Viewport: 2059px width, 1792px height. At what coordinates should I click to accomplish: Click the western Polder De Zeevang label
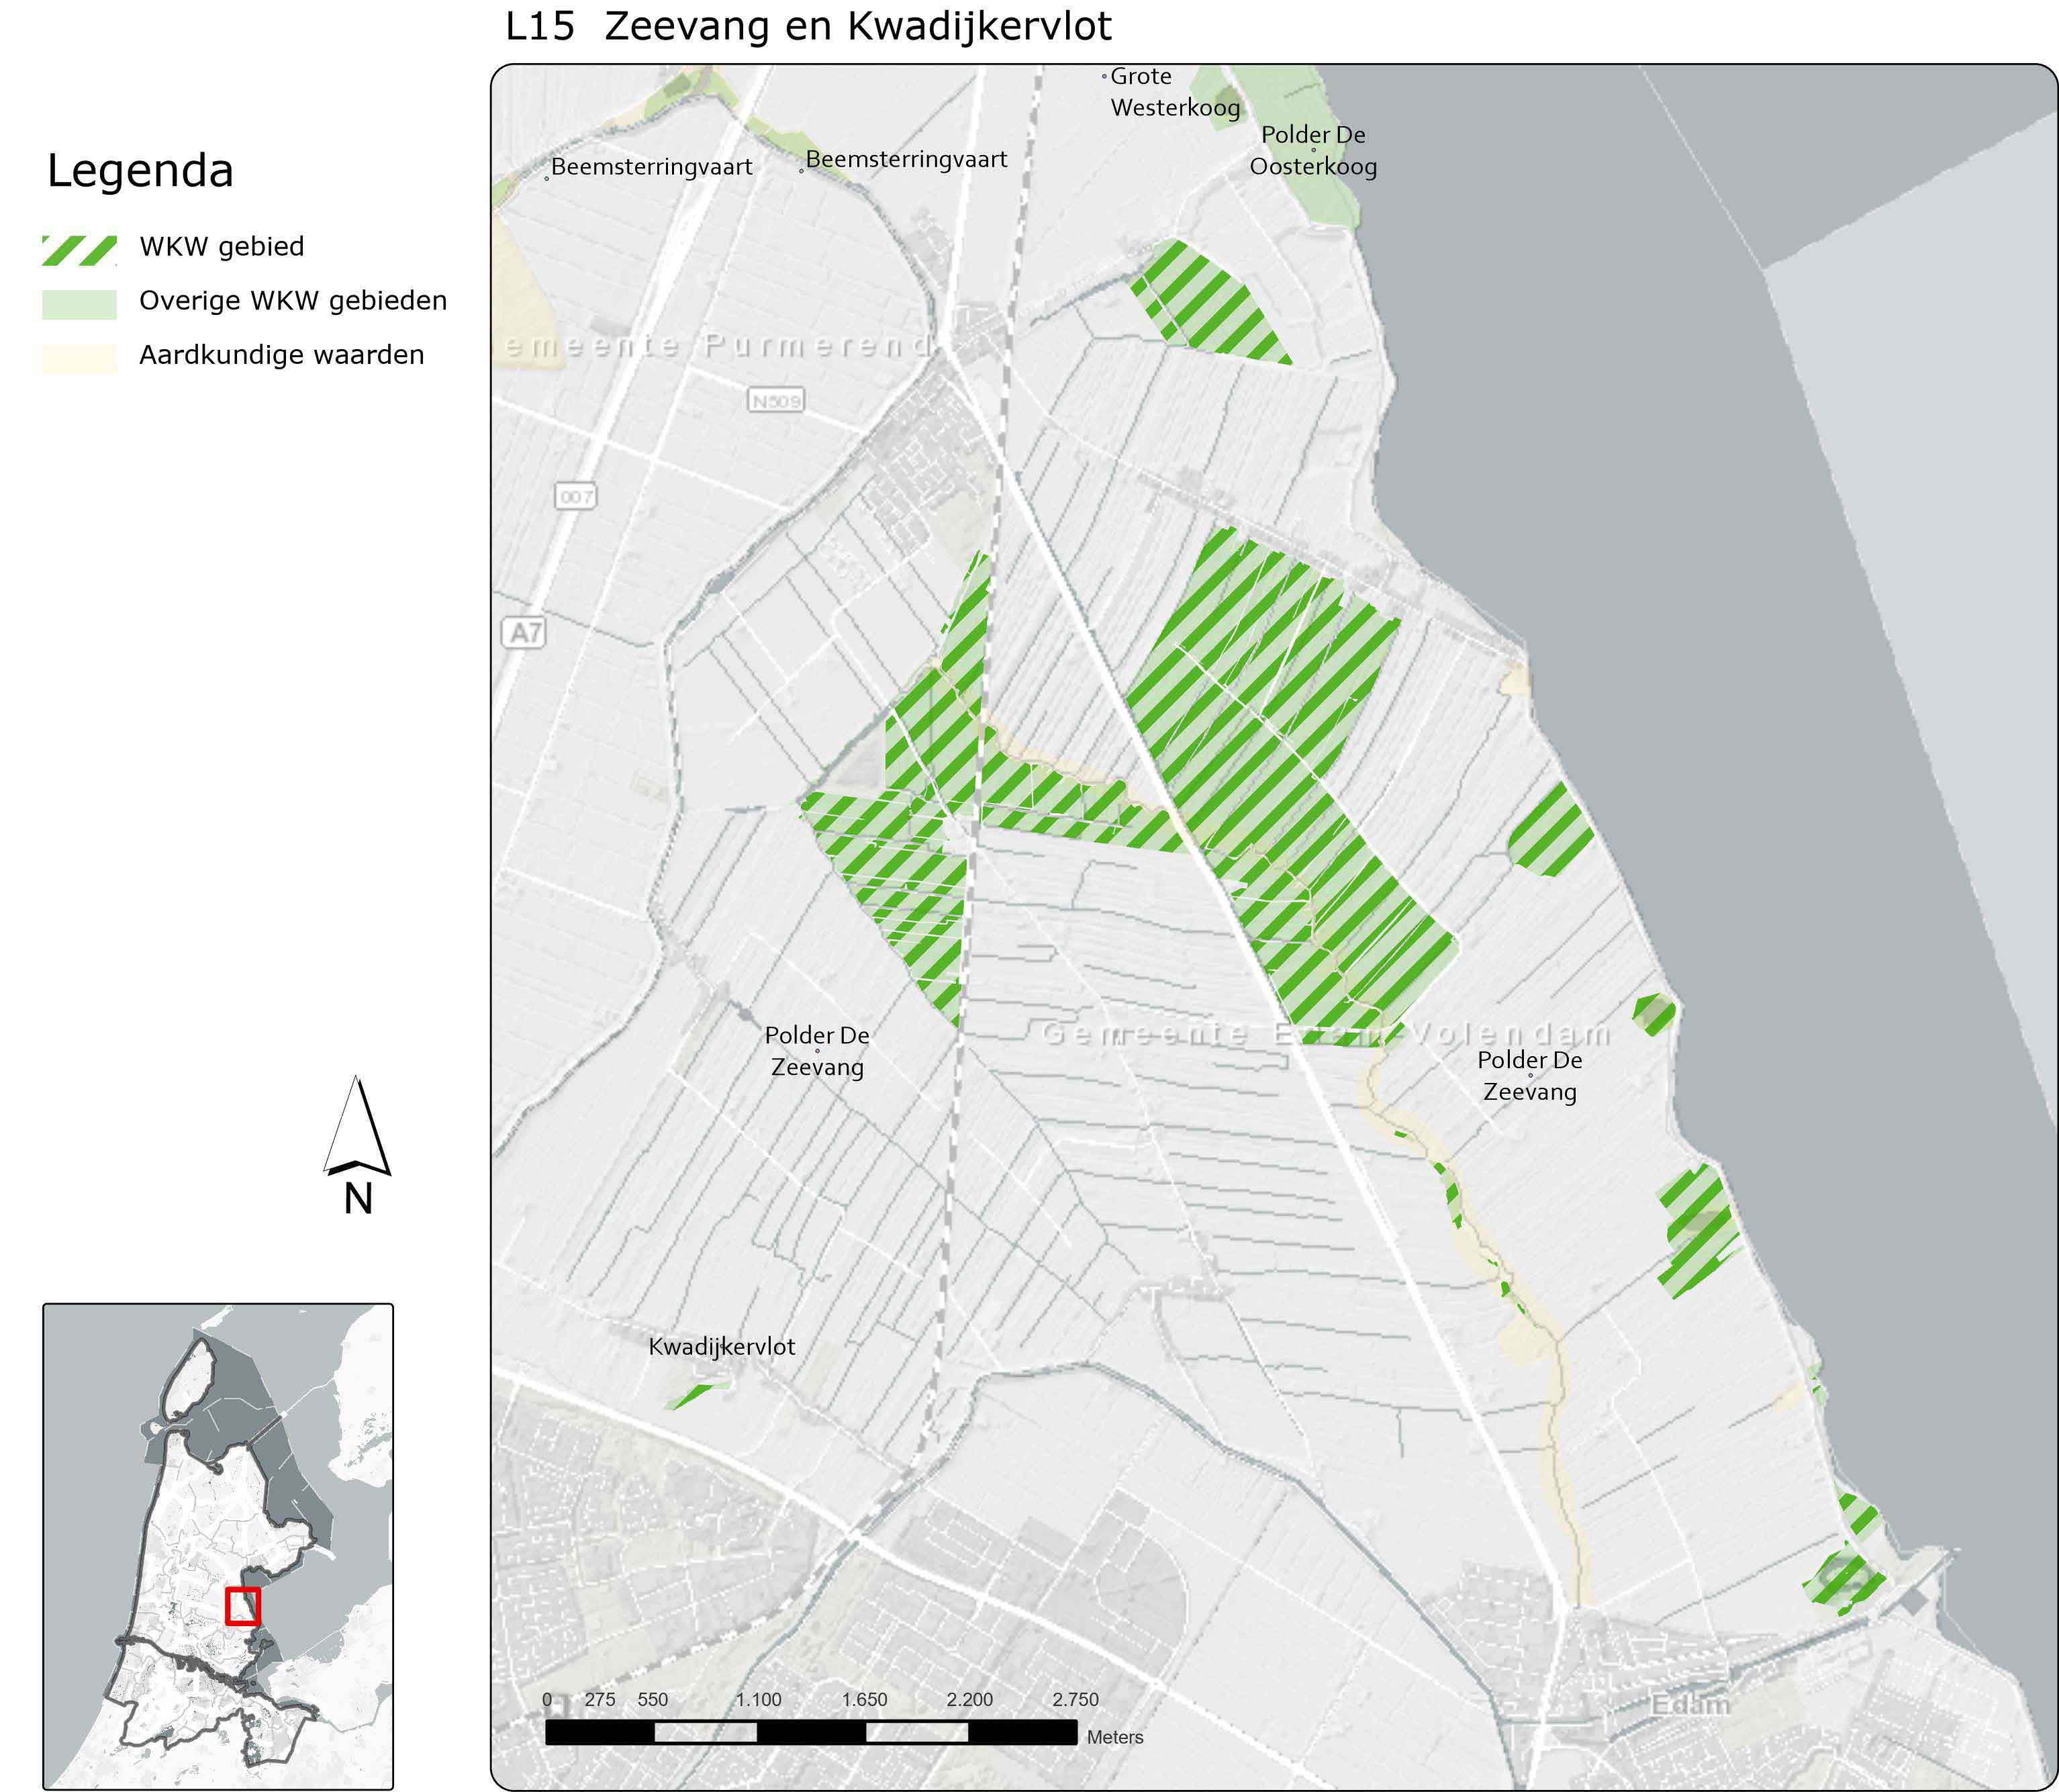click(x=816, y=1051)
